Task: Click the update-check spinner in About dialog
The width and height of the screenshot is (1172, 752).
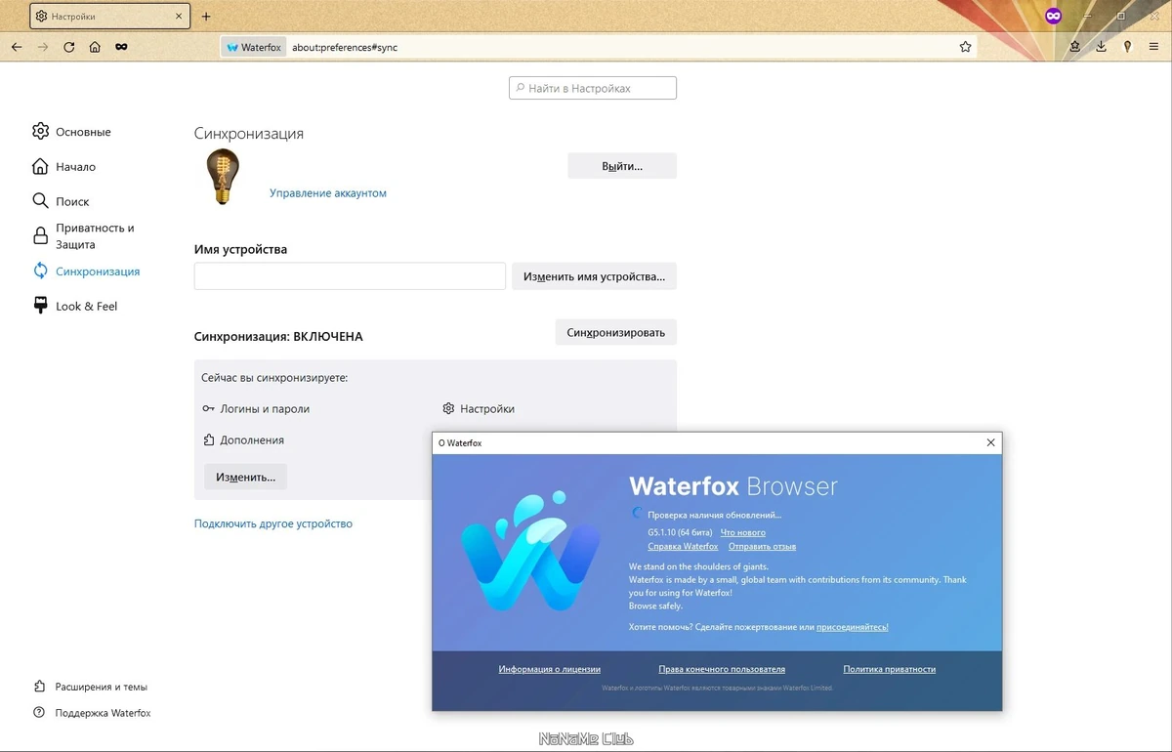Action: (638, 514)
